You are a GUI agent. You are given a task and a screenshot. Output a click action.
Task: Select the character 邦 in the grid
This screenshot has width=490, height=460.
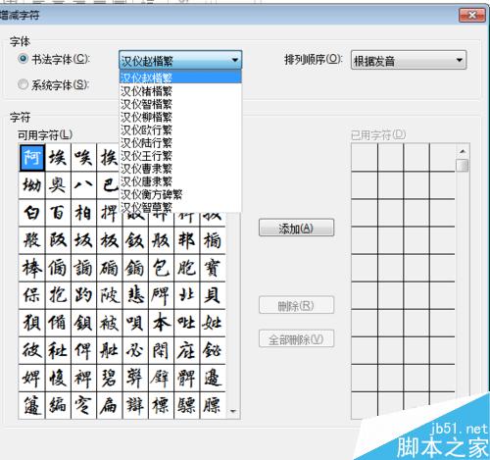point(186,240)
